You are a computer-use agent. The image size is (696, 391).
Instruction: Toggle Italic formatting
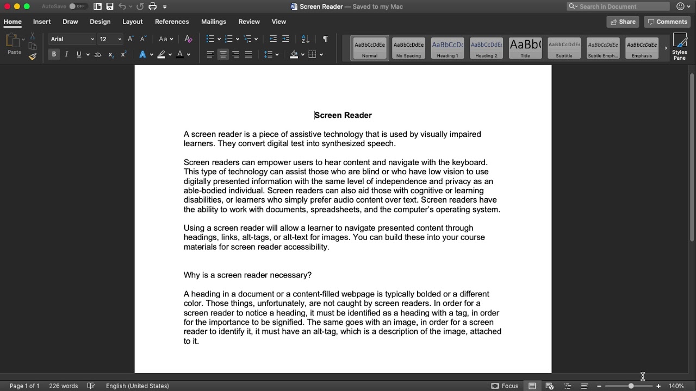coord(66,54)
